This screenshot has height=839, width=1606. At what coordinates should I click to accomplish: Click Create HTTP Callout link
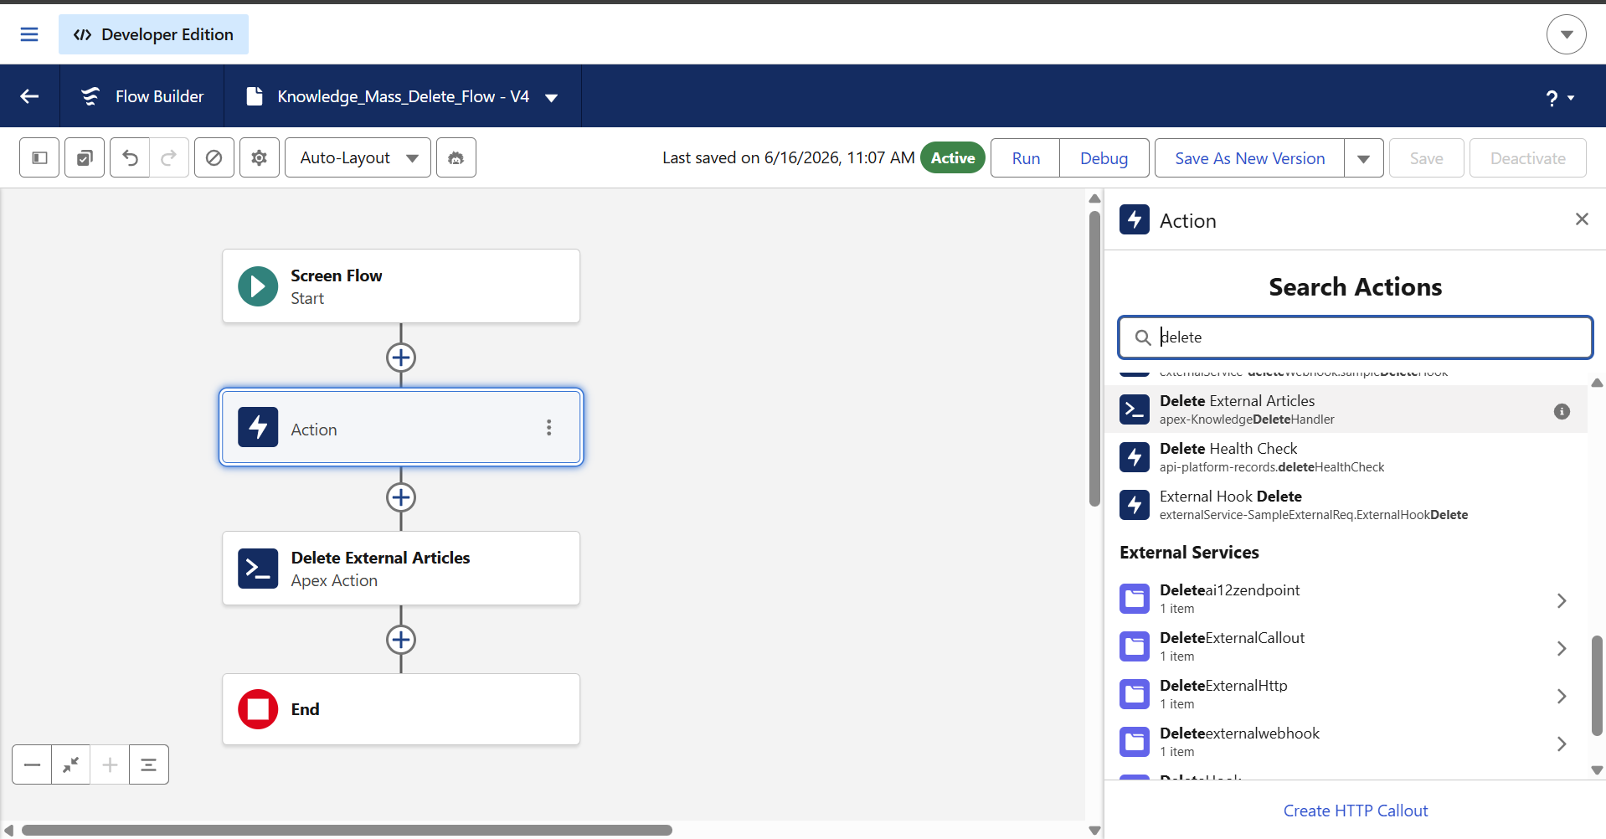pyautogui.click(x=1356, y=811)
